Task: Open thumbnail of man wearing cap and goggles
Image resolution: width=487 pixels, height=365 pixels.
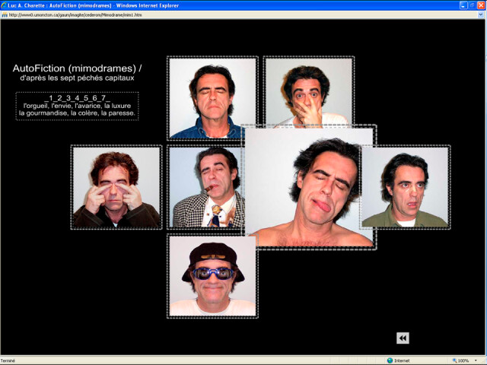Action: pos(212,277)
